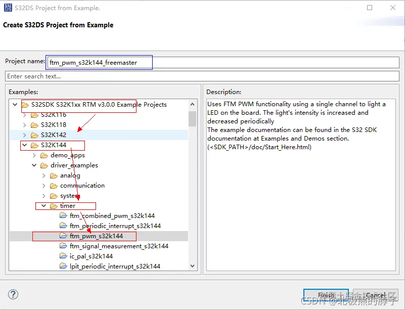Select the lpit_periodic_interrupt_s32k144 example
This screenshot has width=405, height=310.
pos(115,267)
